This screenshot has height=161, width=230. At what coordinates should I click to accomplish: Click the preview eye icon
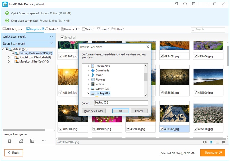[205, 142]
